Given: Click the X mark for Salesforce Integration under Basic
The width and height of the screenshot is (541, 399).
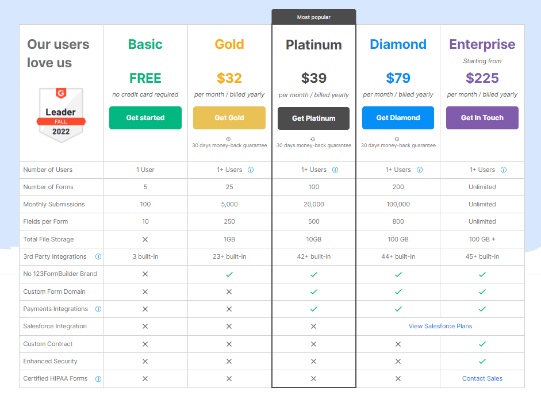Looking at the screenshot, I should coord(145,326).
